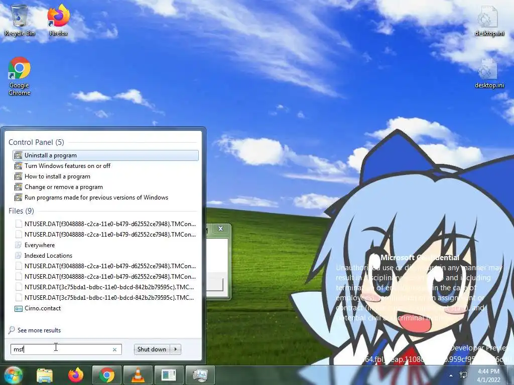Click the Control Panel (5) group header

coord(36,142)
